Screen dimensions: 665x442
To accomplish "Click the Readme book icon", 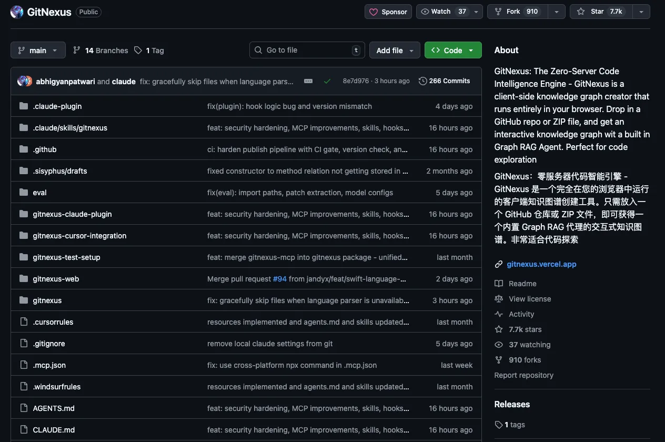I will tap(499, 284).
